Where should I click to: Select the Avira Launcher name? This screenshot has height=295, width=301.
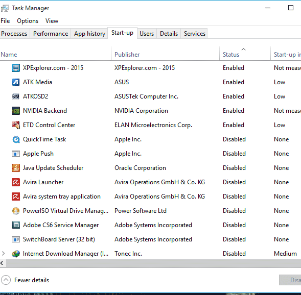[x=43, y=182]
